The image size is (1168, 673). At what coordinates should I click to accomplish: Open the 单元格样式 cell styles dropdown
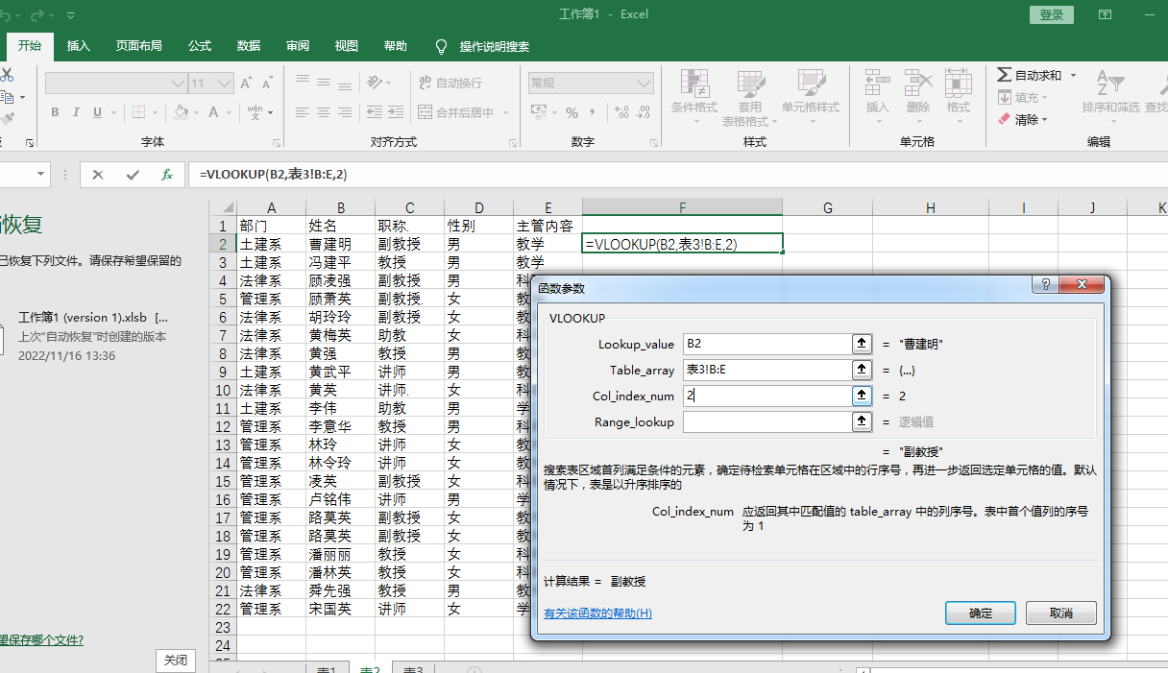tap(811, 98)
